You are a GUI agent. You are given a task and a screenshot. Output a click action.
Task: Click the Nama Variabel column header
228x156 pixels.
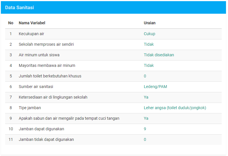coord(32,23)
